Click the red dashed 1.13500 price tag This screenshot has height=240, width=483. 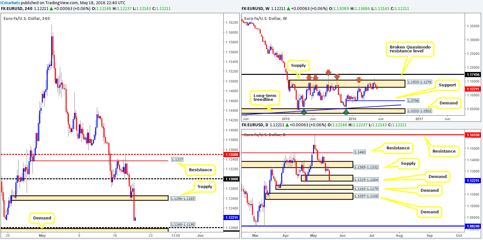coord(232,154)
